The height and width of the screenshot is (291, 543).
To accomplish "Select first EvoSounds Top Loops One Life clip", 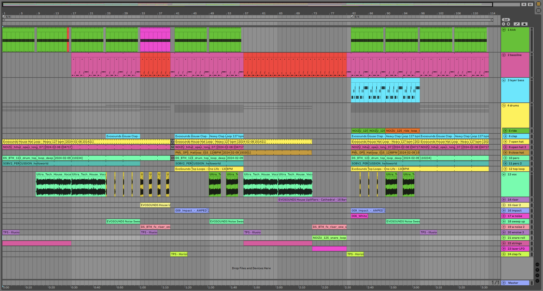I will click(x=209, y=169).
